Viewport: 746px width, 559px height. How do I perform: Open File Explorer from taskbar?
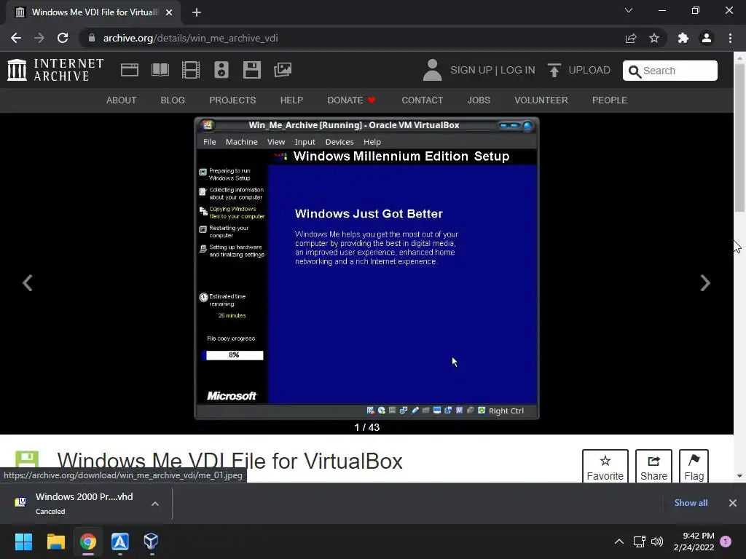coord(55,542)
